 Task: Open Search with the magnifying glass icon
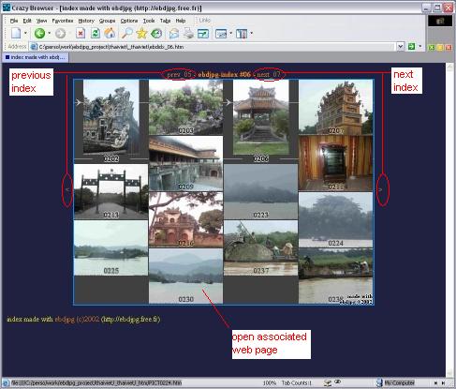point(126,33)
